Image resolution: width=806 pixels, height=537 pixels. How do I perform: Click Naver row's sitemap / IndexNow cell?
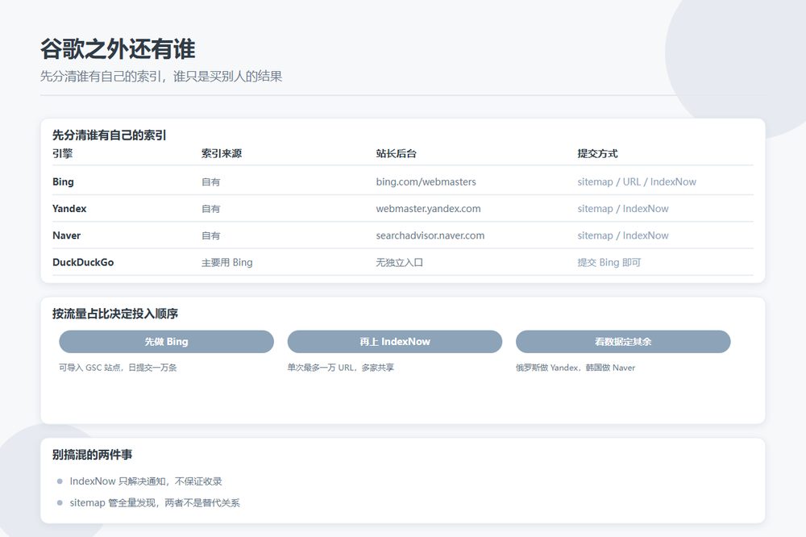click(623, 235)
